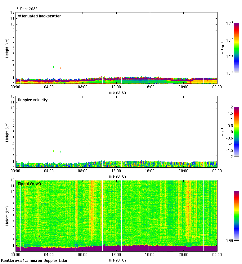Click the Time (UTC) label under backscatter plot
Screen dimensions: 242x264
pos(116,93)
